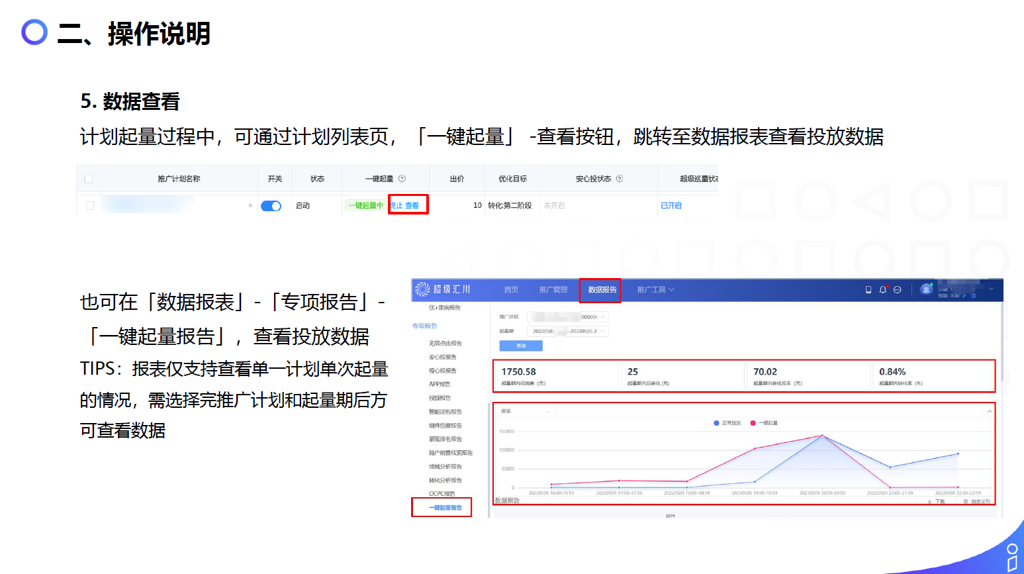This screenshot has width=1024, height=574.
Task: Open the mobile device icon in header
Action: tap(868, 290)
